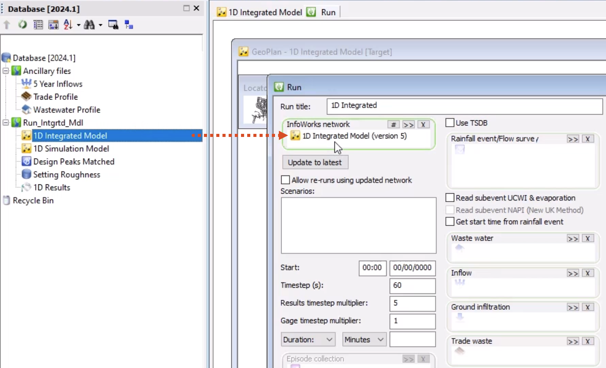Click the Scenarios list box
Image resolution: width=606 pixels, height=368 pixels.
click(359, 225)
